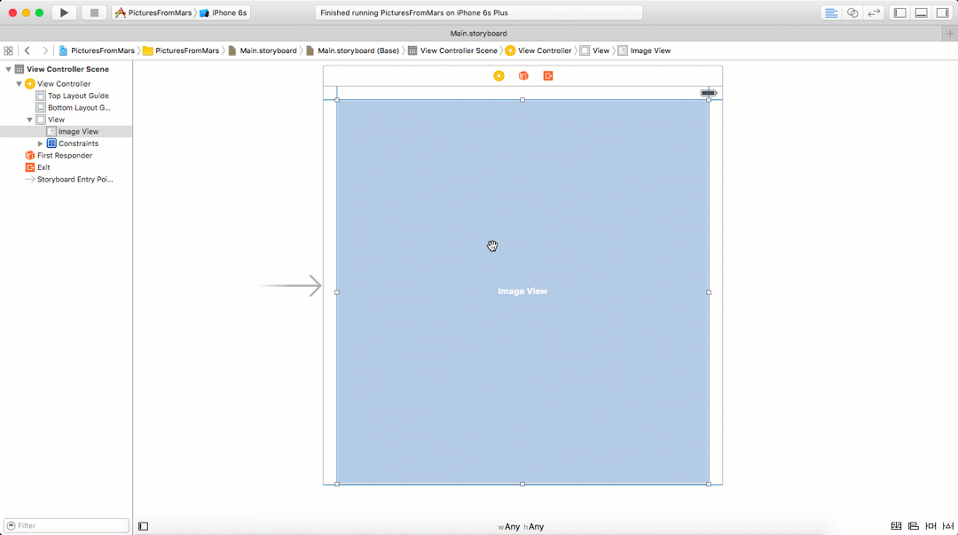
Task: Show the Standard editor
Action: tap(831, 12)
